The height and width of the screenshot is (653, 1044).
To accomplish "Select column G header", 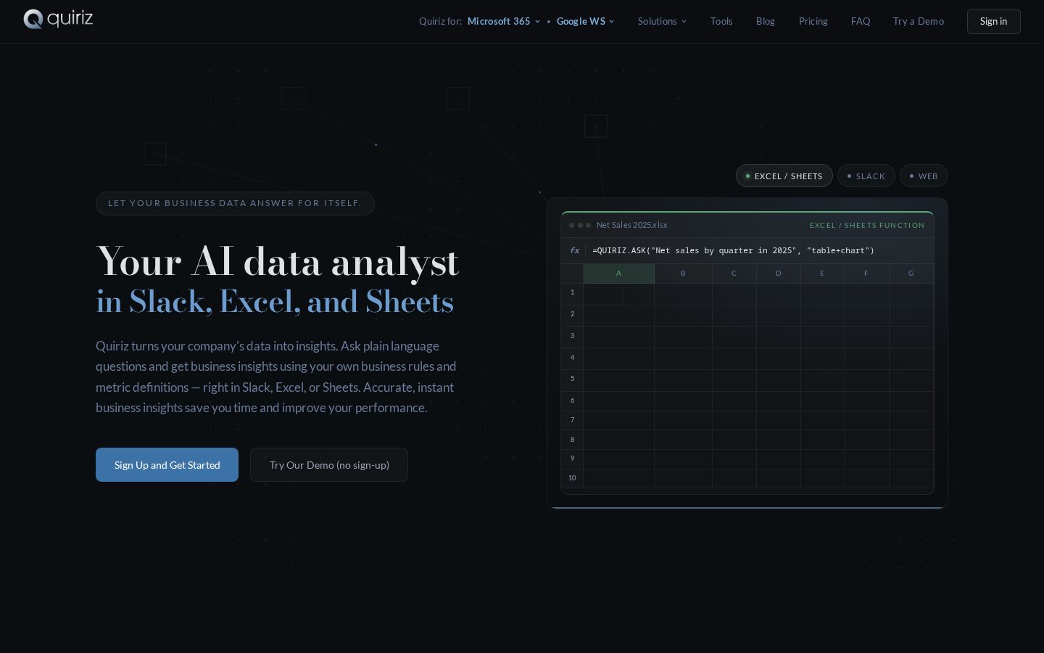I will 911,274.
